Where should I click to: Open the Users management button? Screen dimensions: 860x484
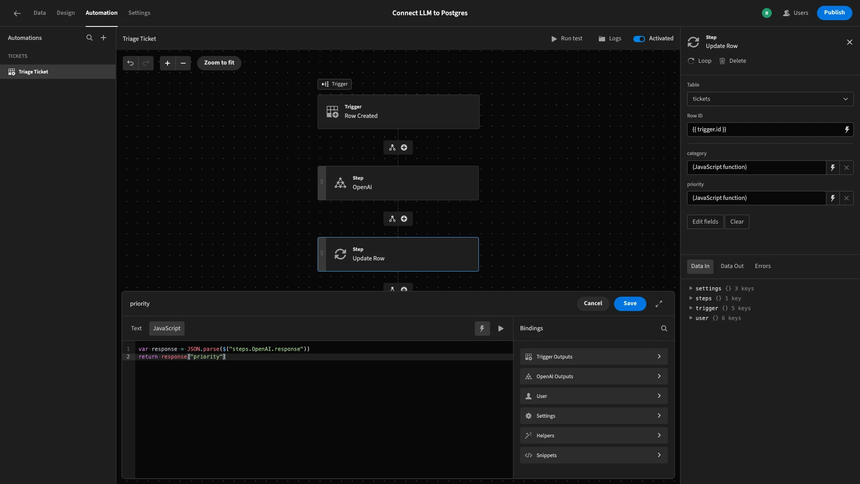click(x=795, y=13)
